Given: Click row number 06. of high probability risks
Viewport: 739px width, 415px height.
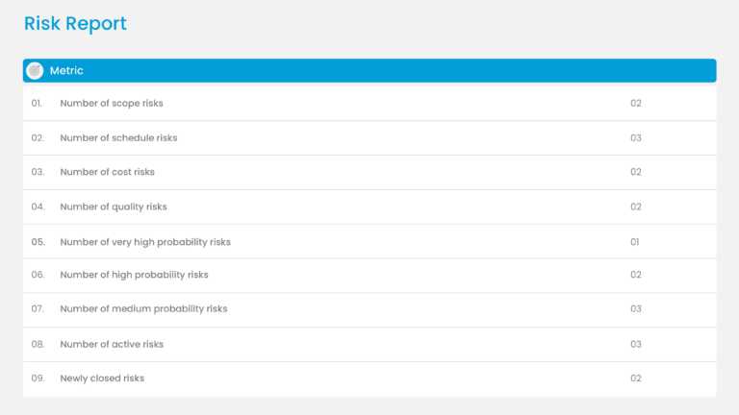Looking at the screenshot, I should tap(38, 275).
